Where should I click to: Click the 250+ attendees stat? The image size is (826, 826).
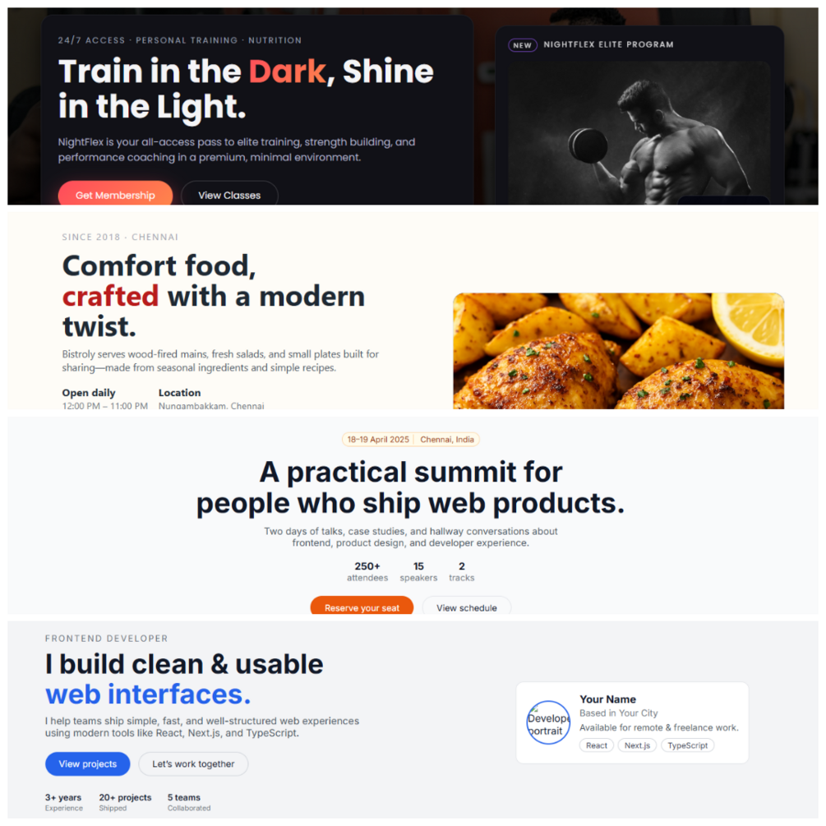(x=367, y=571)
